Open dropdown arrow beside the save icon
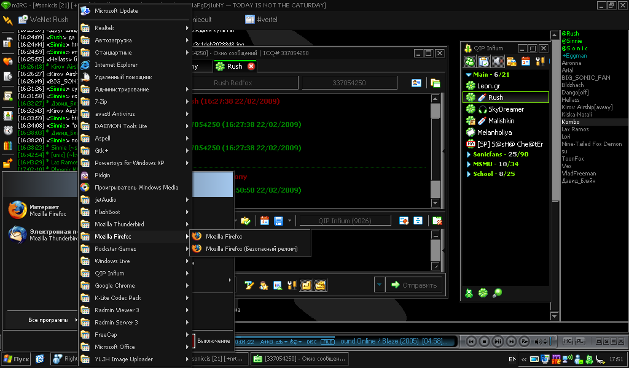This screenshot has height=368, width=629. coord(290,221)
